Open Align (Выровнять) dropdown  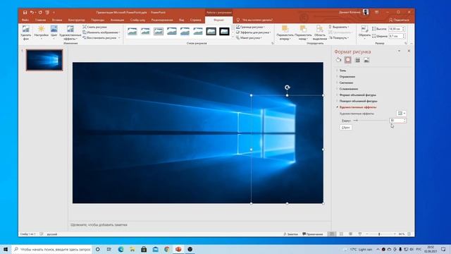(339, 27)
